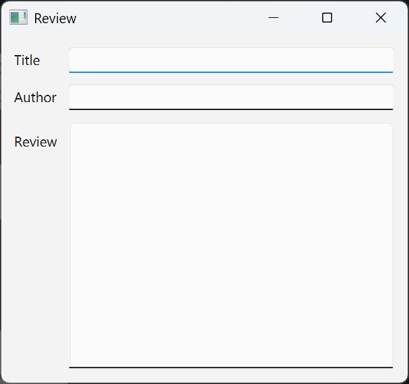The image size is (409, 384).
Task: Click the Review app icon in title bar
Action: pos(18,18)
